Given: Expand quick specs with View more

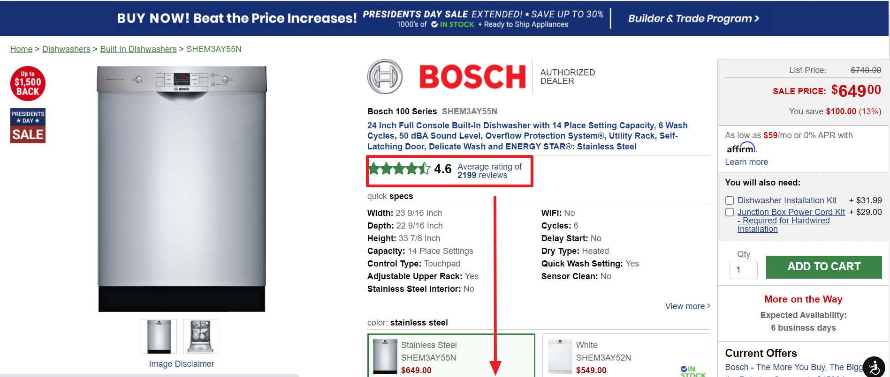Looking at the screenshot, I should [687, 306].
